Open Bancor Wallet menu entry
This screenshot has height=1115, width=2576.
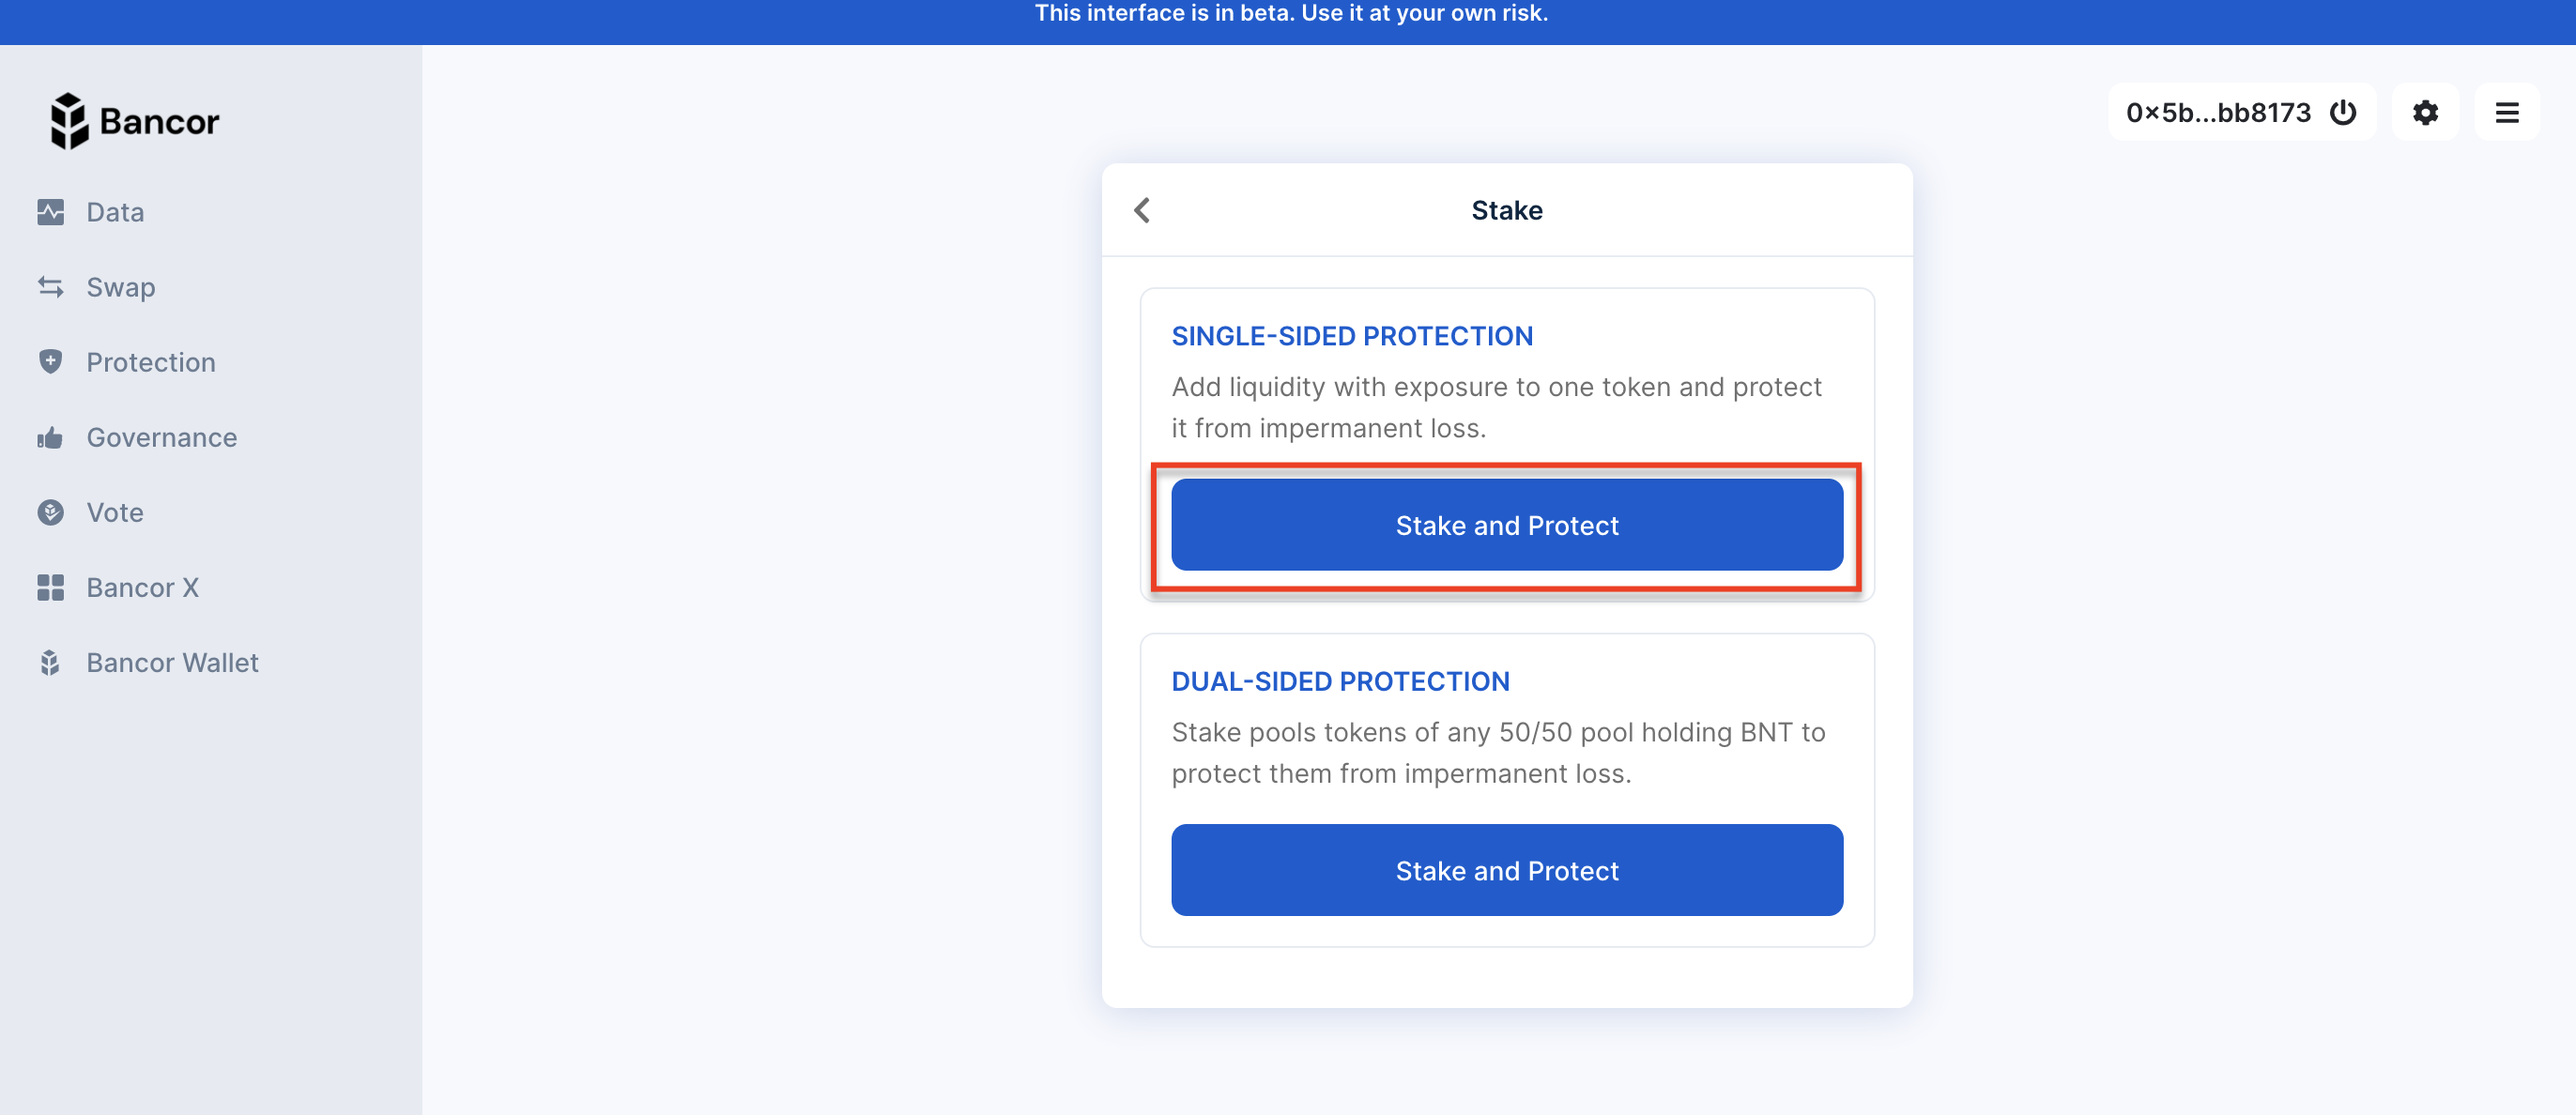(172, 662)
